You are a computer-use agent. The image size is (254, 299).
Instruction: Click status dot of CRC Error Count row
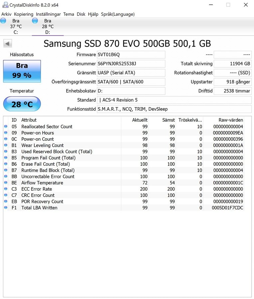(6, 195)
